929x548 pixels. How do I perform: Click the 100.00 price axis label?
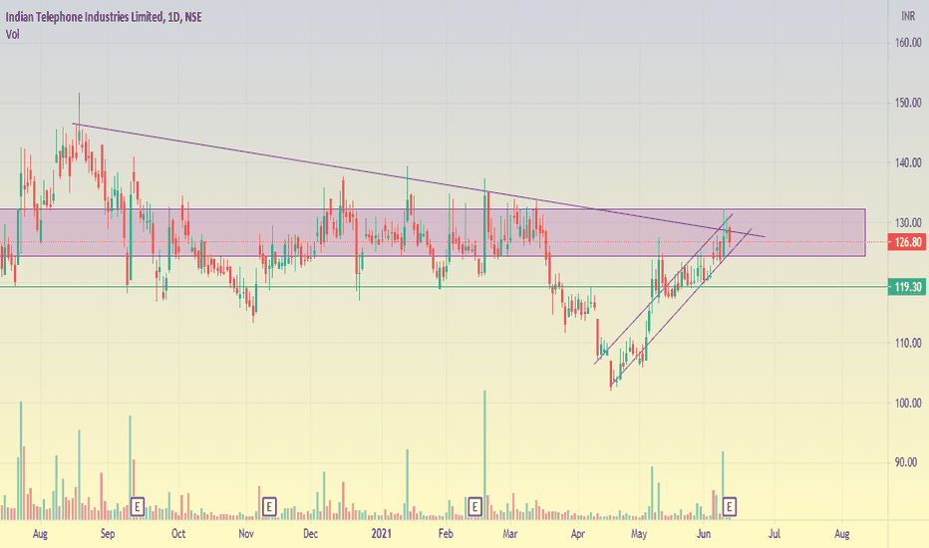tap(908, 403)
